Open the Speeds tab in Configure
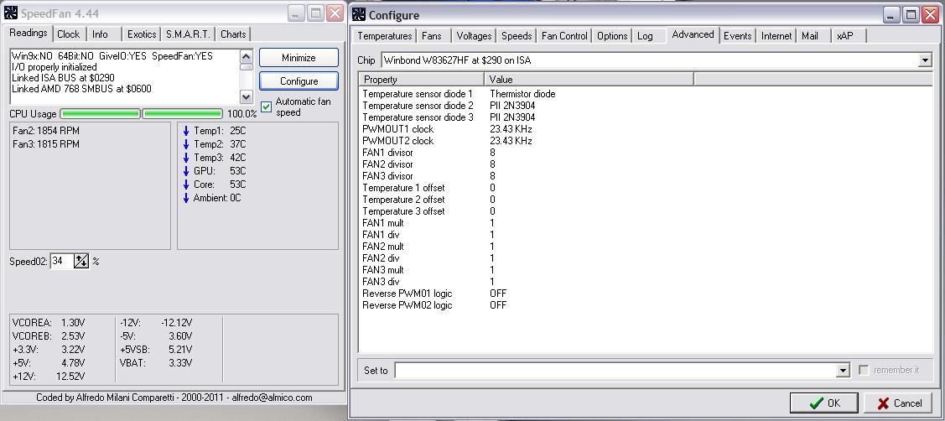The width and height of the screenshot is (945, 421). point(517,36)
